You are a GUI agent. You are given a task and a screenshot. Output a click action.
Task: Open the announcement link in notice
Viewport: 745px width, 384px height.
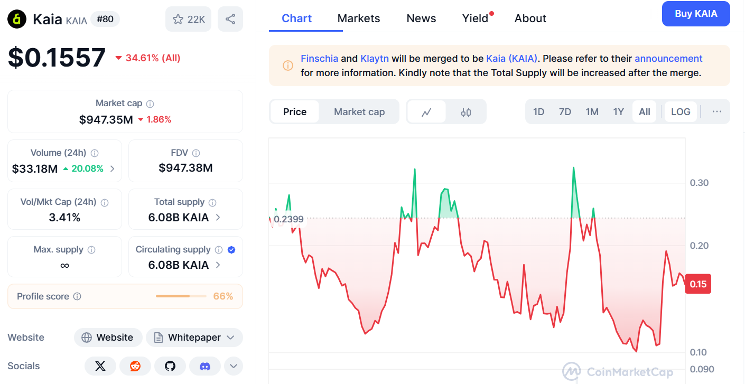pos(668,59)
